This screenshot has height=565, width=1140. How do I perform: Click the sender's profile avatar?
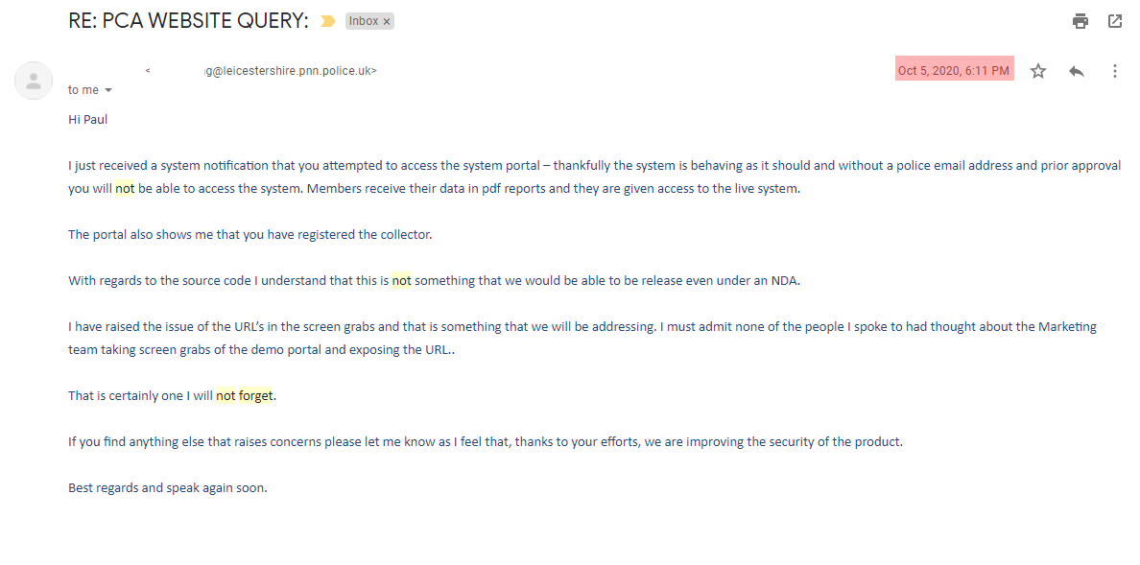click(34, 80)
